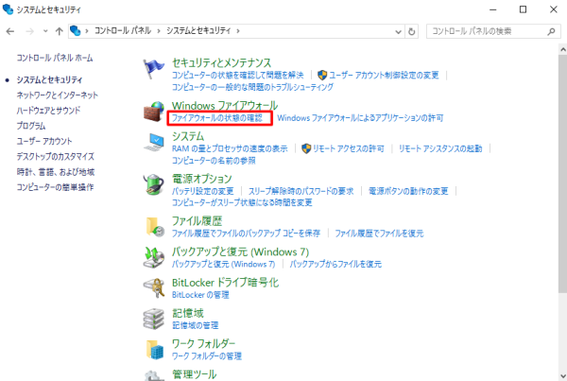Screen dimensions: 567x381
Task: Click ファイル履歴でファイルを復元 link
Action: [x=379, y=234]
